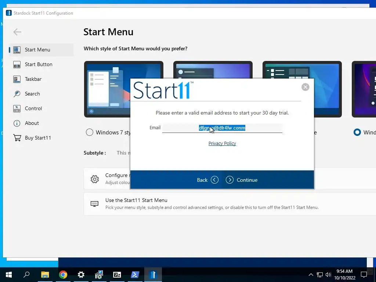Open Settings gear in the taskbar
The height and width of the screenshot is (282, 376).
(81, 275)
